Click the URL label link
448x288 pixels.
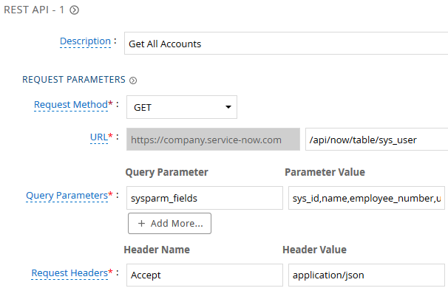[x=99, y=137]
